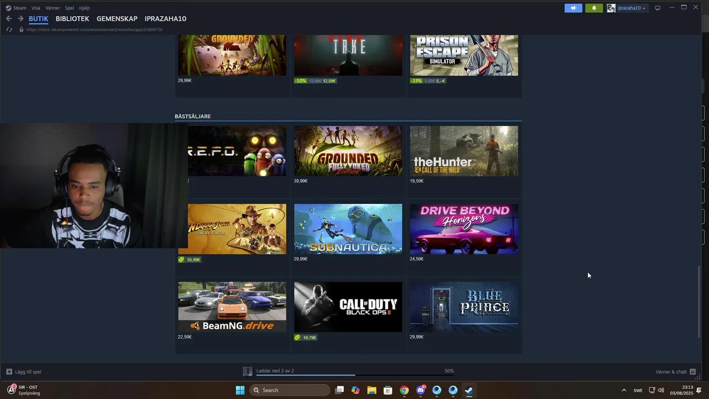Open Google Chrome from the taskbar
This screenshot has width=709, height=399.
[404, 390]
